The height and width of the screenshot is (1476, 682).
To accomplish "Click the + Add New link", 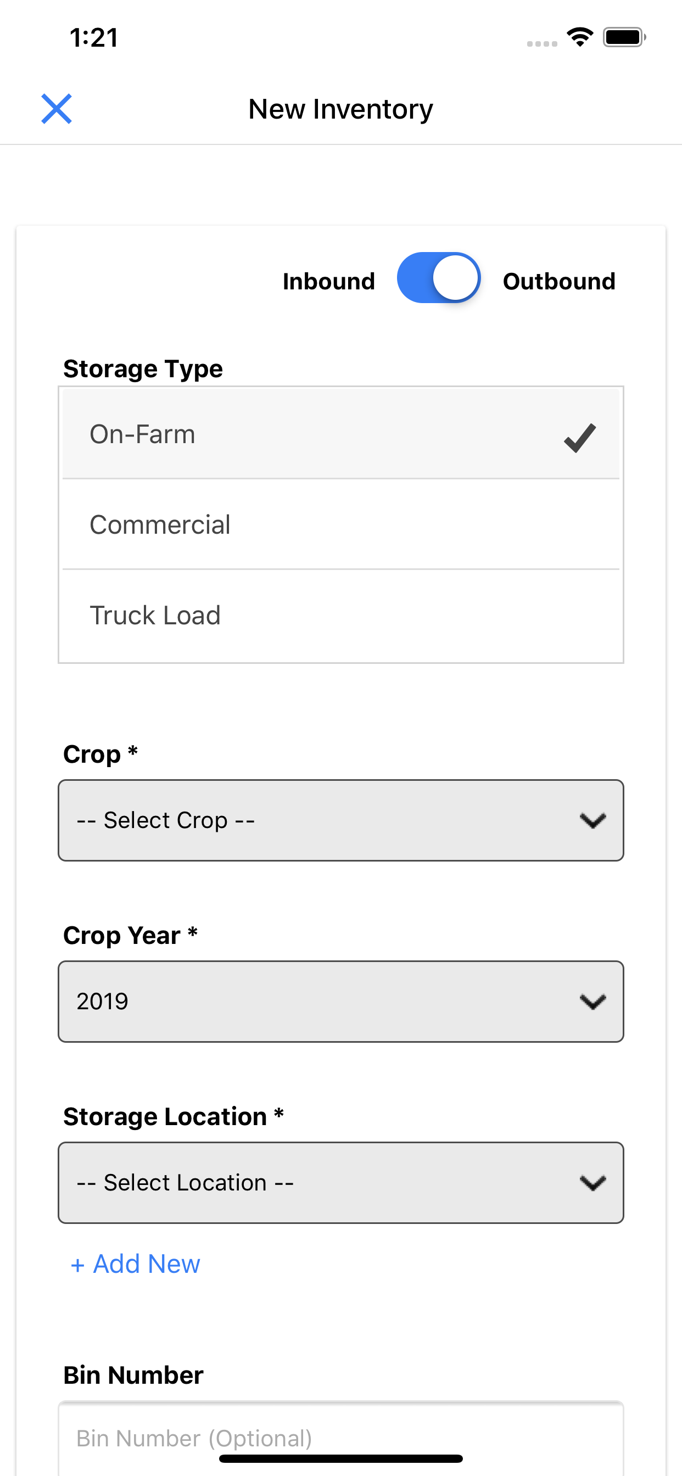I will click(x=135, y=1263).
